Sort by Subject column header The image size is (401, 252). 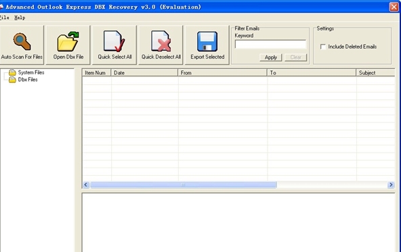pyautogui.click(x=375, y=73)
